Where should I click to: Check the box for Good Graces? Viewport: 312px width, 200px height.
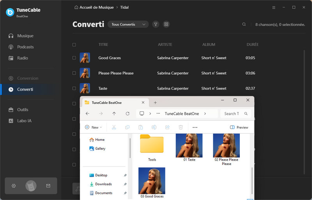click(74, 58)
